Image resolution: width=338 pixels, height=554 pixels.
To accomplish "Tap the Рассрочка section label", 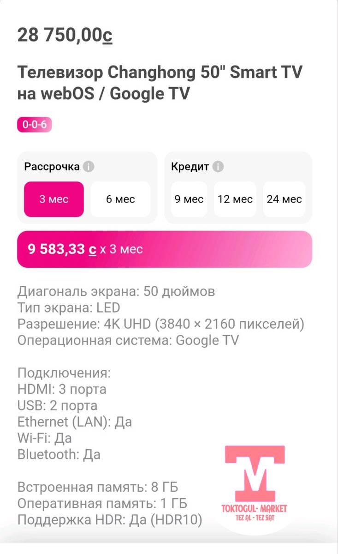I will [x=52, y=167].
